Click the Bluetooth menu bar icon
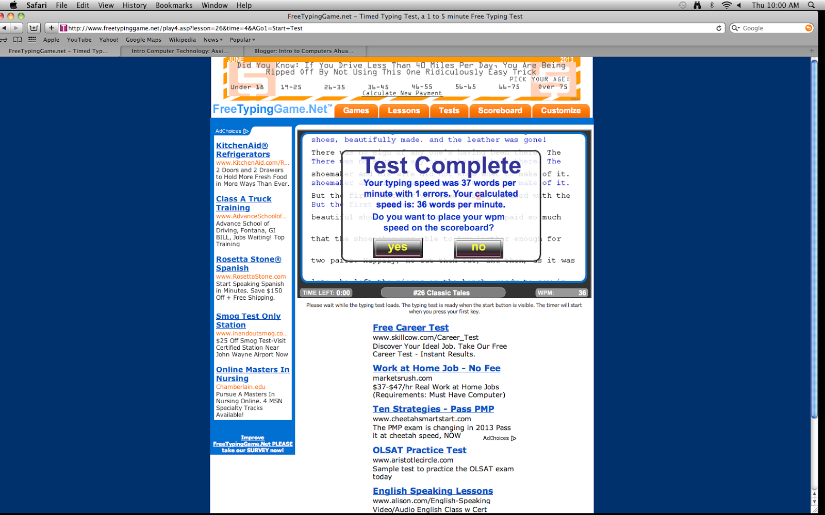The height and width of the screenshot is (515, 825). click(712, 5)
